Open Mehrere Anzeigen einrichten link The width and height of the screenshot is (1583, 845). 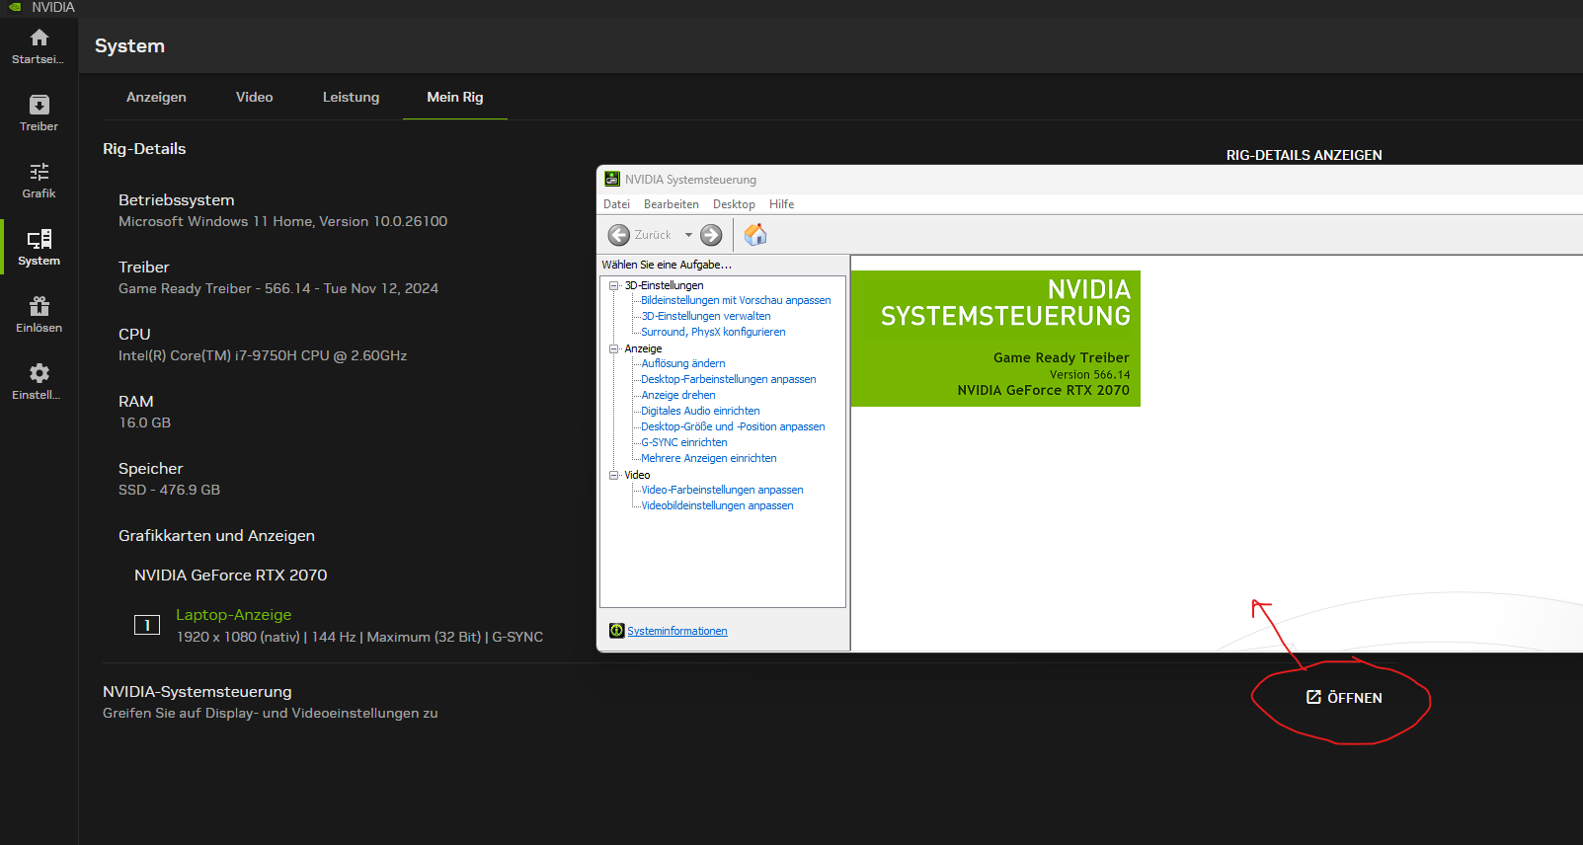(x=709, y=458)
